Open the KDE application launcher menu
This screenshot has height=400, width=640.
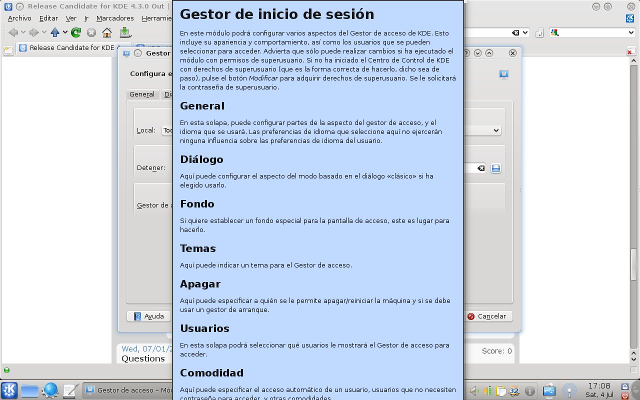[x=9, y=390]
